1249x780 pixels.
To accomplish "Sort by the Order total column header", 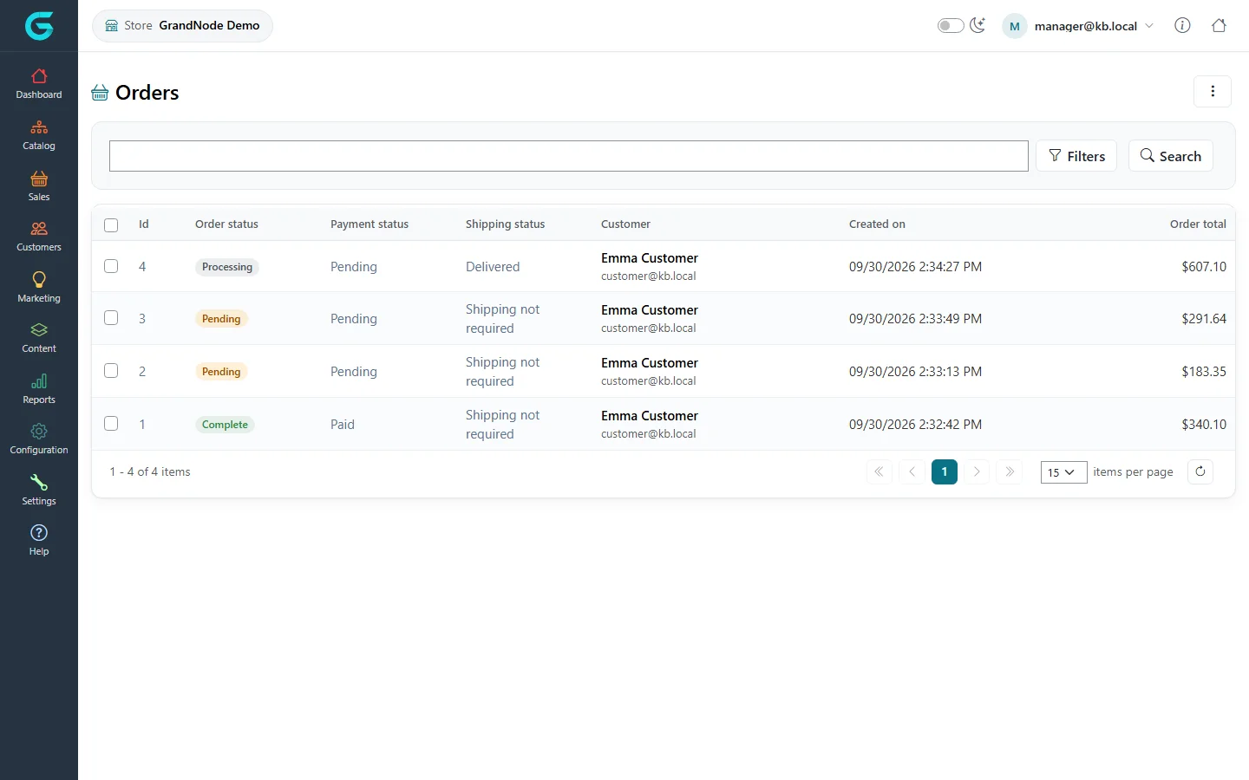I will 1198,224.
